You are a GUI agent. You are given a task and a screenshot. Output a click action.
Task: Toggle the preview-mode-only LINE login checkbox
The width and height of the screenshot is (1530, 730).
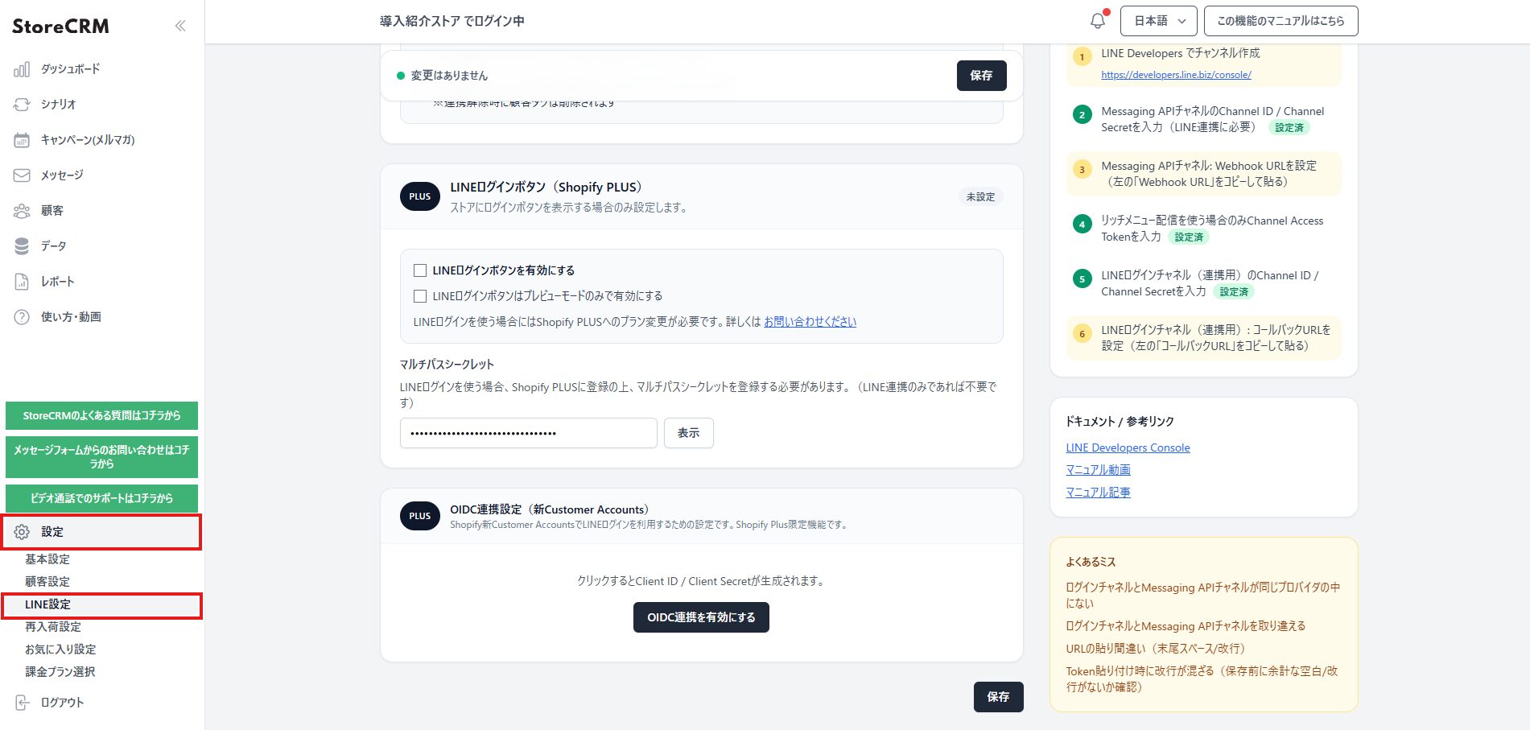coord(420,296)
